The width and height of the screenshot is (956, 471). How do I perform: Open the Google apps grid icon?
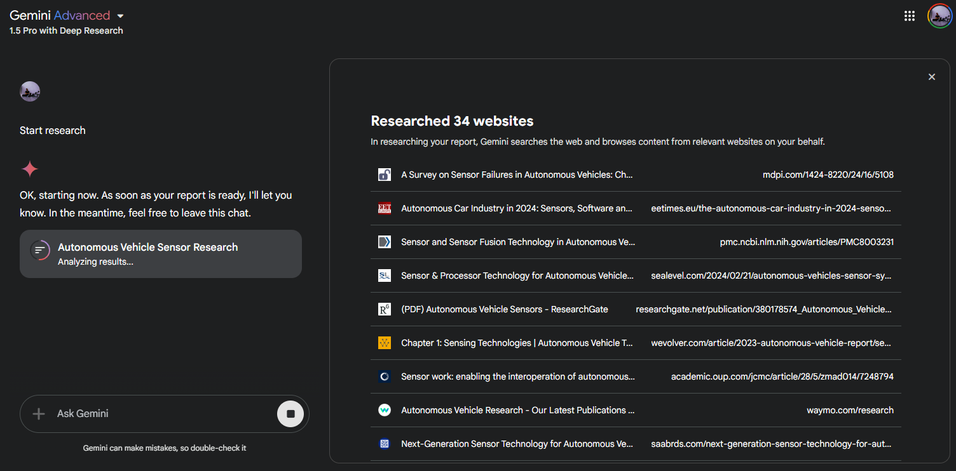click(910, 16)
